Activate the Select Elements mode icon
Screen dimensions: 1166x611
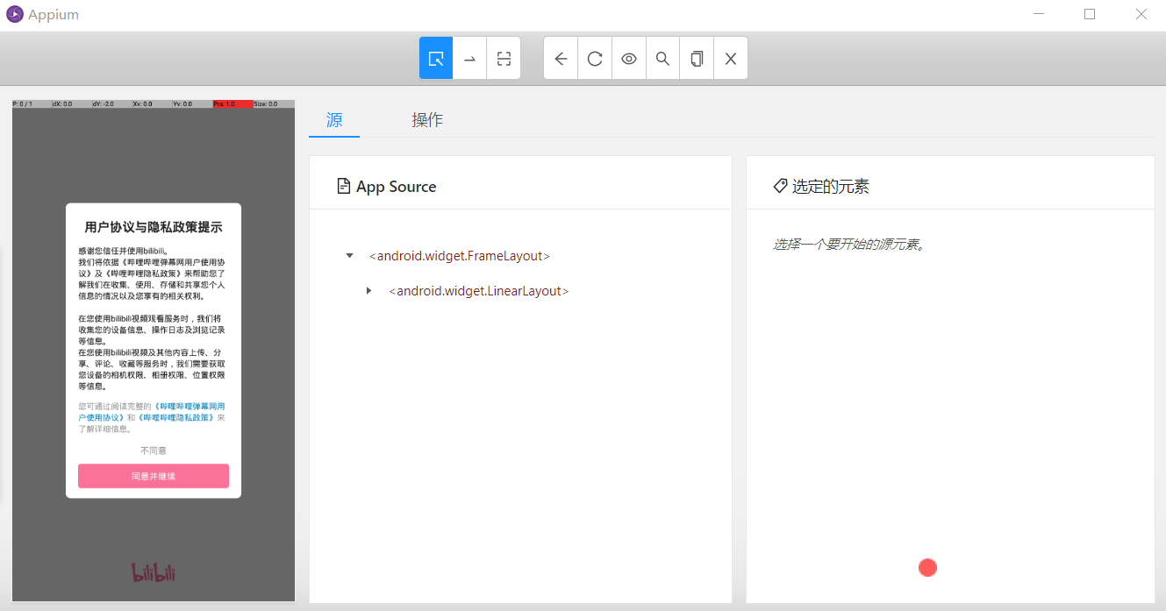coord(436,59)
